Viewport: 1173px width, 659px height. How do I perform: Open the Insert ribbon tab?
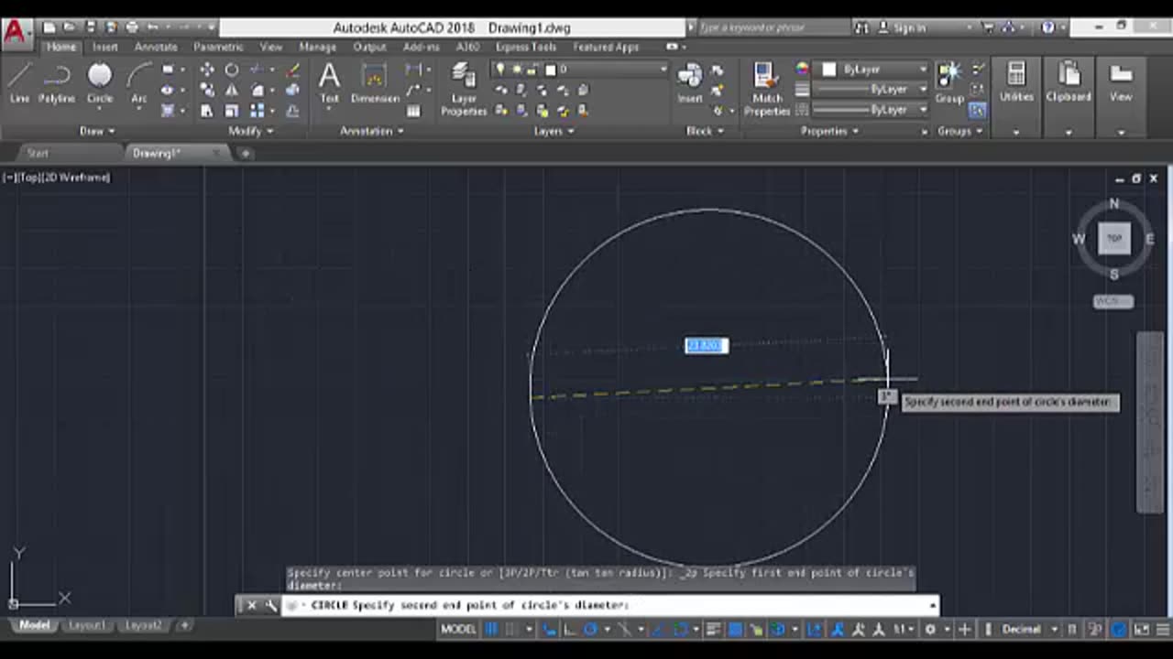click(105, 47)
